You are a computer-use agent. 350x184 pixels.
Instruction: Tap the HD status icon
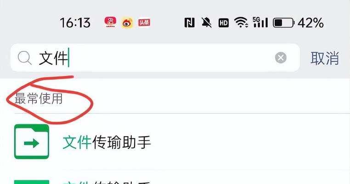(223, 23)
